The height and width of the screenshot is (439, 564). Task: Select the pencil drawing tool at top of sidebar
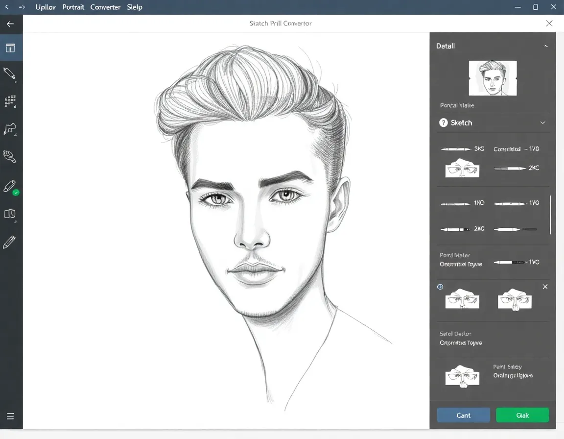[x=10, y=74]
